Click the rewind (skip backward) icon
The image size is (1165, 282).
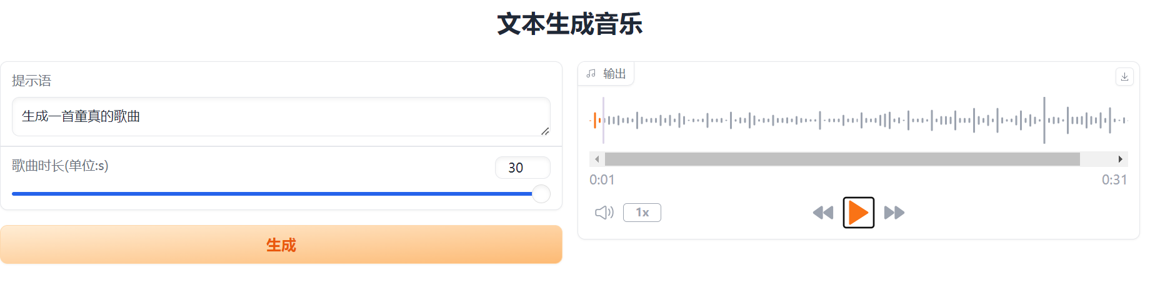coord(823,213)
